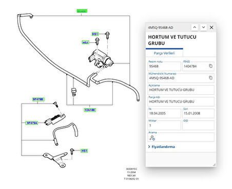Click the FINIS field showing 1404784

pyautogui.click(x=198, y=66)
